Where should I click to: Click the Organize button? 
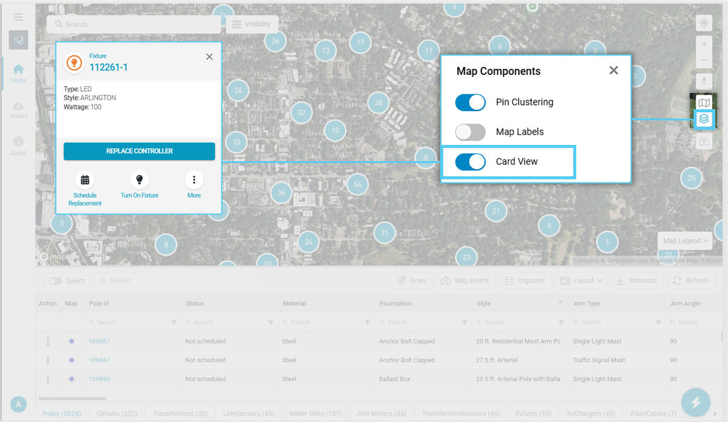point(525,281)
